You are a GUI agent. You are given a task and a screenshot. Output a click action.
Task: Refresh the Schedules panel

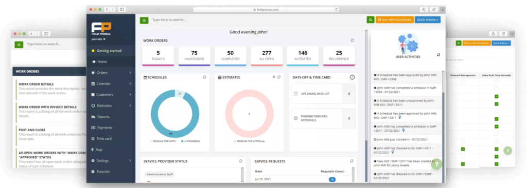(204, 77)
